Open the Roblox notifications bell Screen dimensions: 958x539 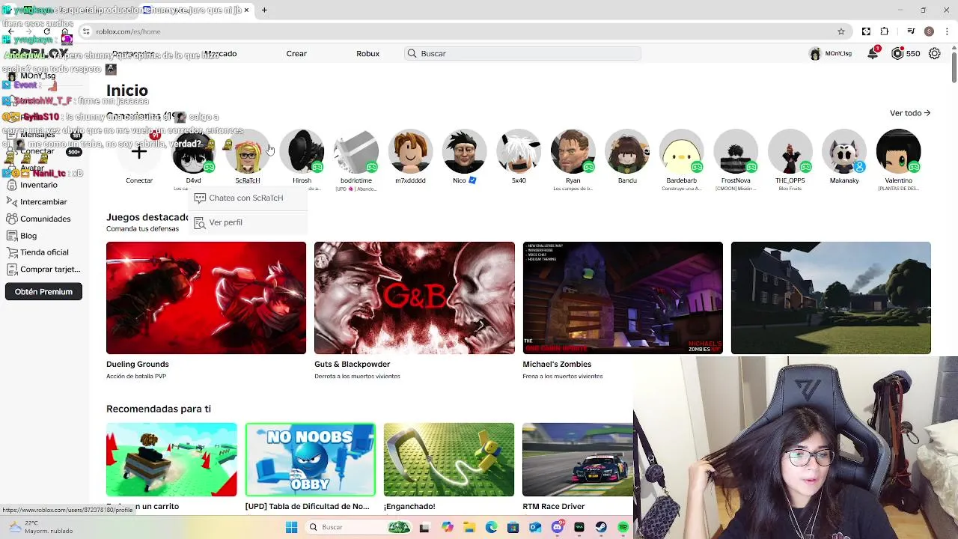pos(873,53)
